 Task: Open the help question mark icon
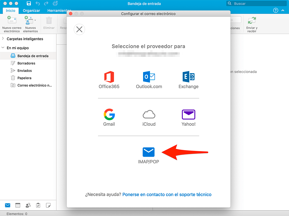pos(275,10)
